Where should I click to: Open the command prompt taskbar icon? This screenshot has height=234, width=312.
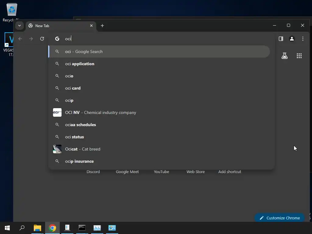click(x=82, y=228)
